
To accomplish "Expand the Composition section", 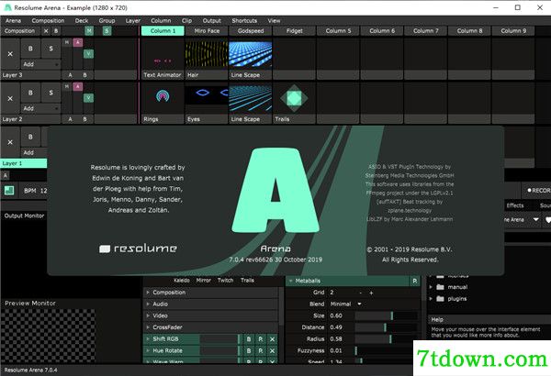I will (x=148, y=293).
